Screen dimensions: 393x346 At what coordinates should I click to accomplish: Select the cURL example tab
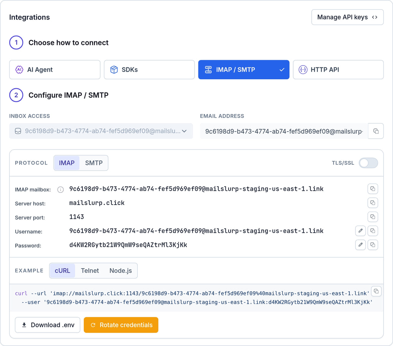tap(63, 271)
